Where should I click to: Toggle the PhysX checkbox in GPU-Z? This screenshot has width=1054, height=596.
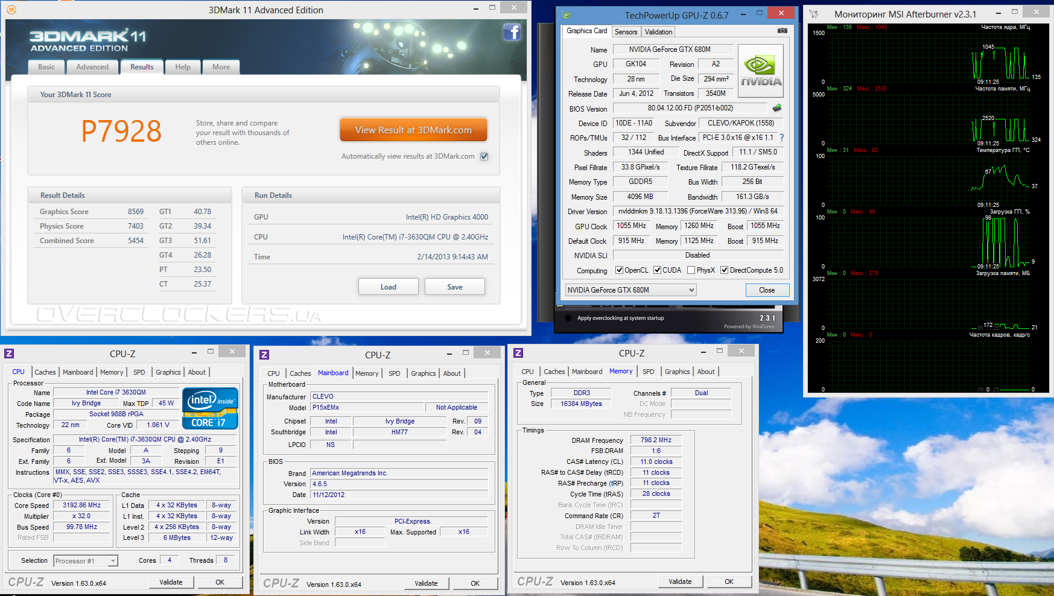tap(691, 270)
